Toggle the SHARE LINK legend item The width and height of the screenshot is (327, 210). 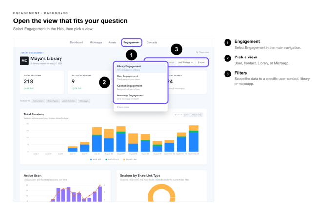click(130, 159)
